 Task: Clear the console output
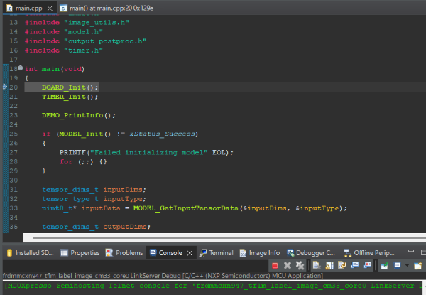(x=316, y=265)
